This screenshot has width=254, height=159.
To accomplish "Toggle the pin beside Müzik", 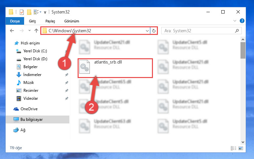I will click(x=67, y=83).
